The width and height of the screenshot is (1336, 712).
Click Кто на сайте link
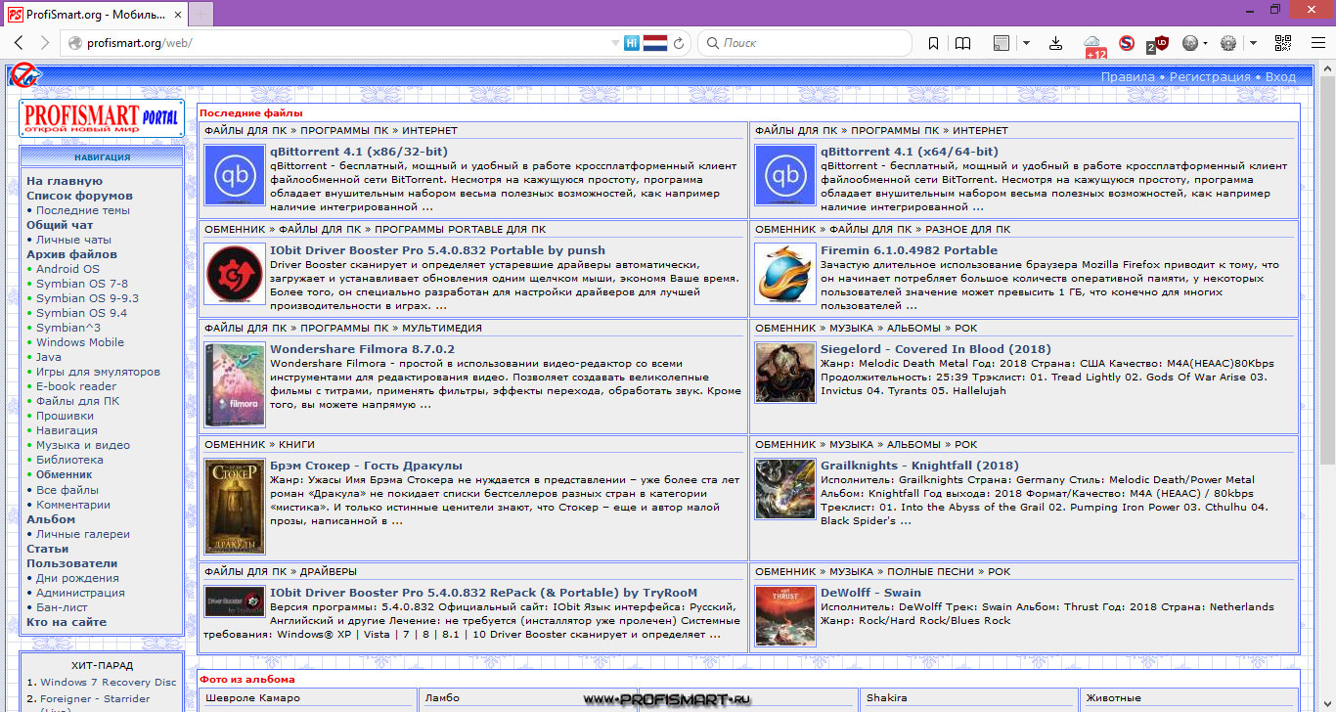(67, 622)
